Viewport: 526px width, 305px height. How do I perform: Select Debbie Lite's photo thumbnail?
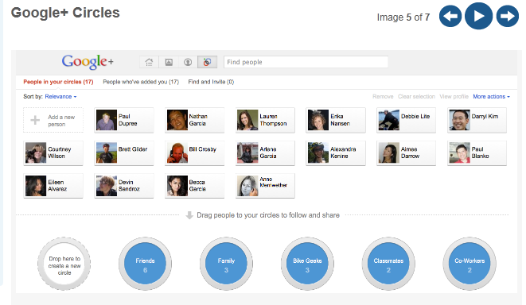coord(389,120)
